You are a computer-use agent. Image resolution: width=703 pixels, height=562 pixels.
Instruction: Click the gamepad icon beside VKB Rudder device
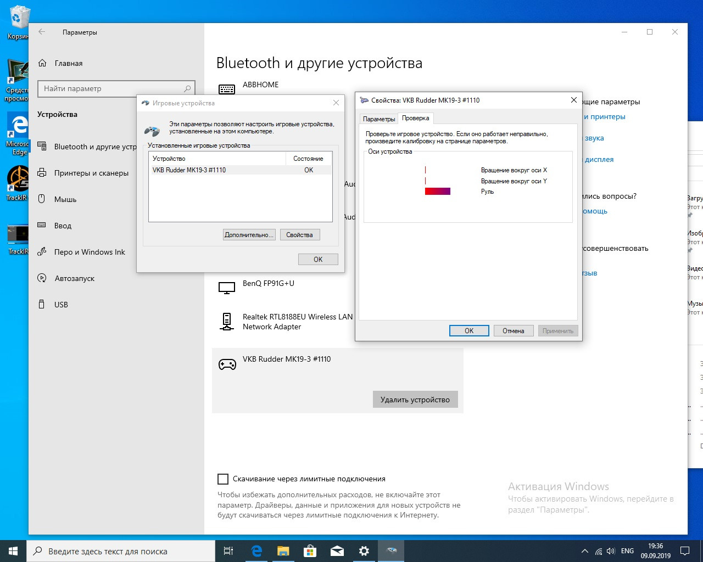[x=227, y=364]
